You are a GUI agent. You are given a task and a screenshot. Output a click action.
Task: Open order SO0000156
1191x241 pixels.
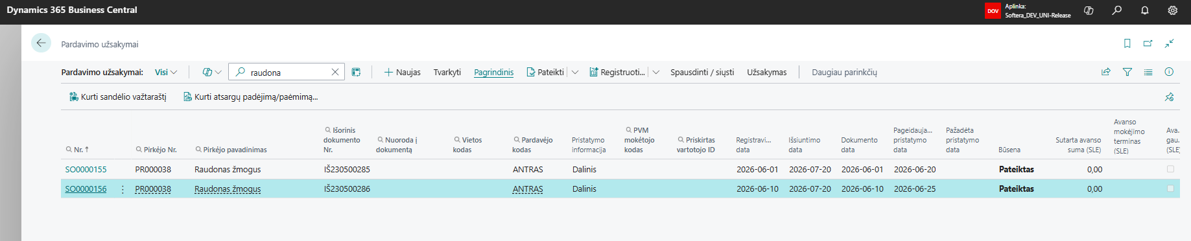(86, 189)
